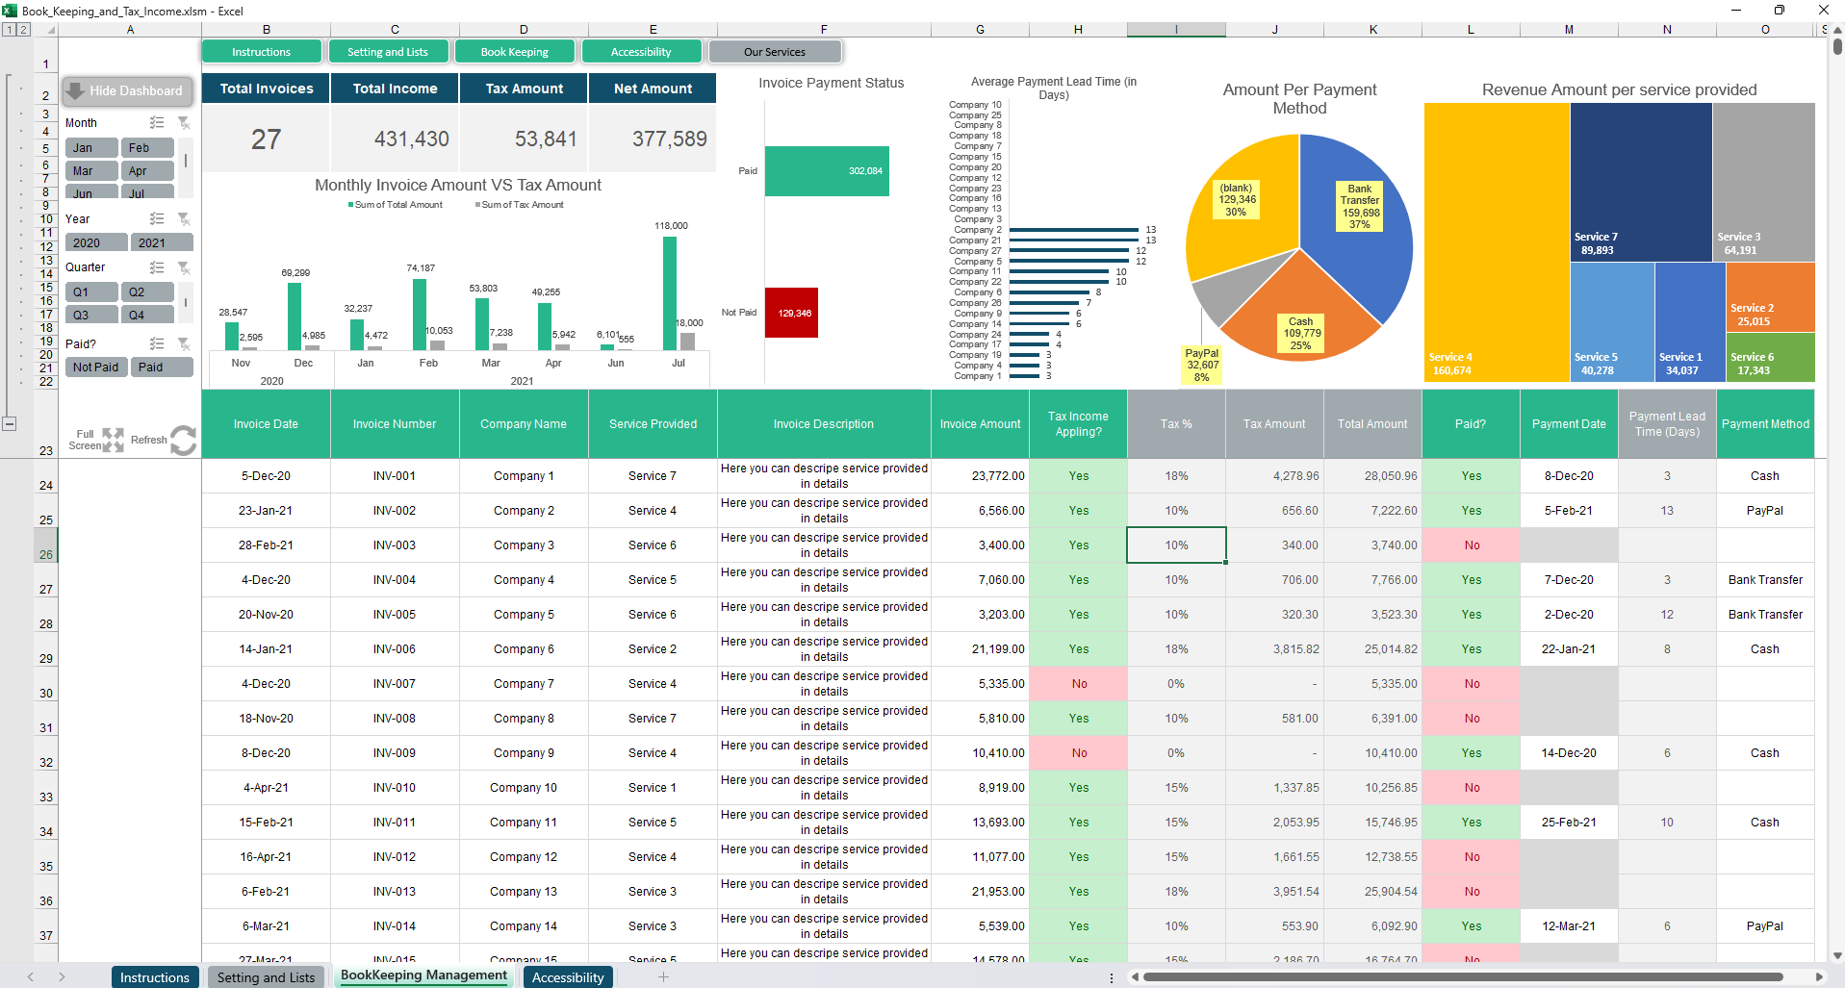The image size is (1845, 988).
Task: Collapse the row group with minus button
Action: [x=9, y=423]
